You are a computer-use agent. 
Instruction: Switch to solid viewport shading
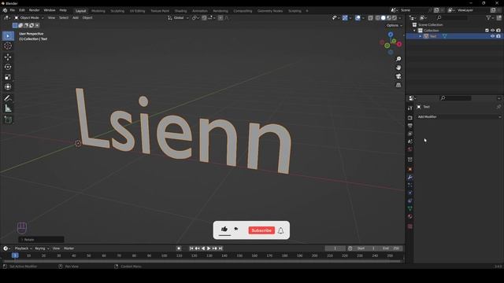coord(384,18)
